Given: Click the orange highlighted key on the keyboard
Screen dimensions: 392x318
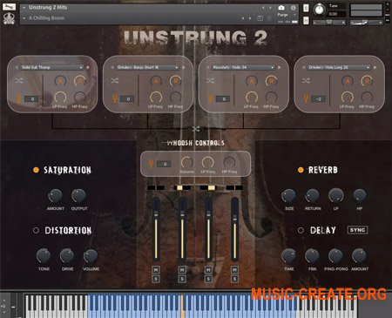Looking at the screenshot, I should point(182,307).
